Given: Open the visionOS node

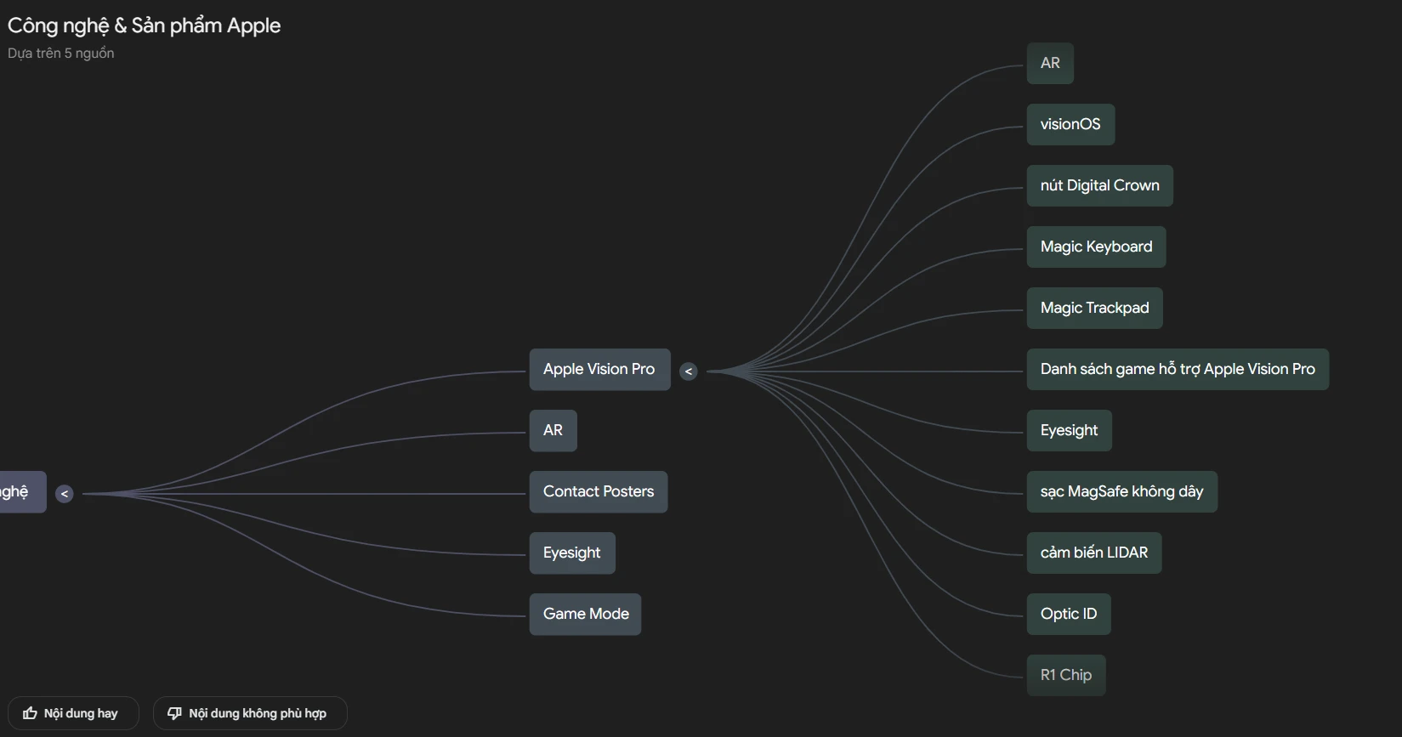Looking at the screenshot, I should (1070, 125).
